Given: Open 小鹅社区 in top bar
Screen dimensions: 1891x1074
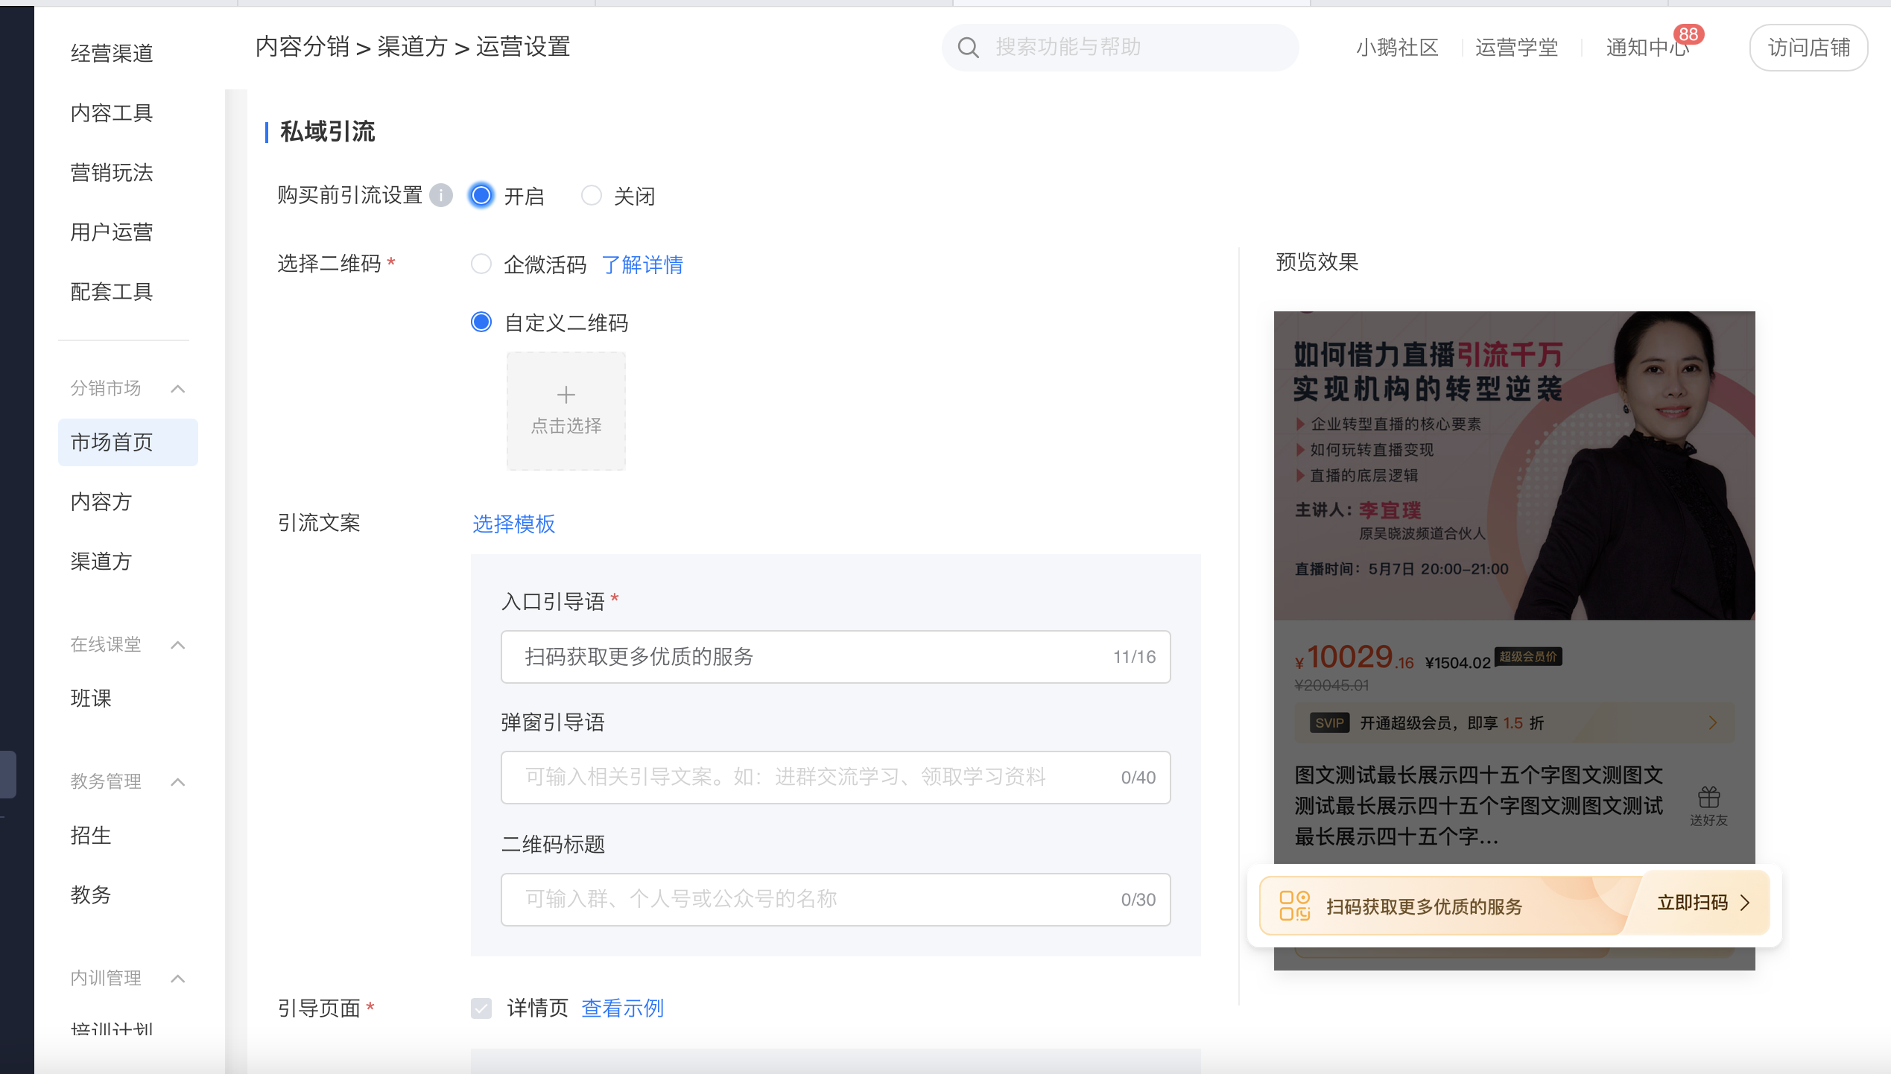Looking at the screenshot, I should coord(1397,48).
